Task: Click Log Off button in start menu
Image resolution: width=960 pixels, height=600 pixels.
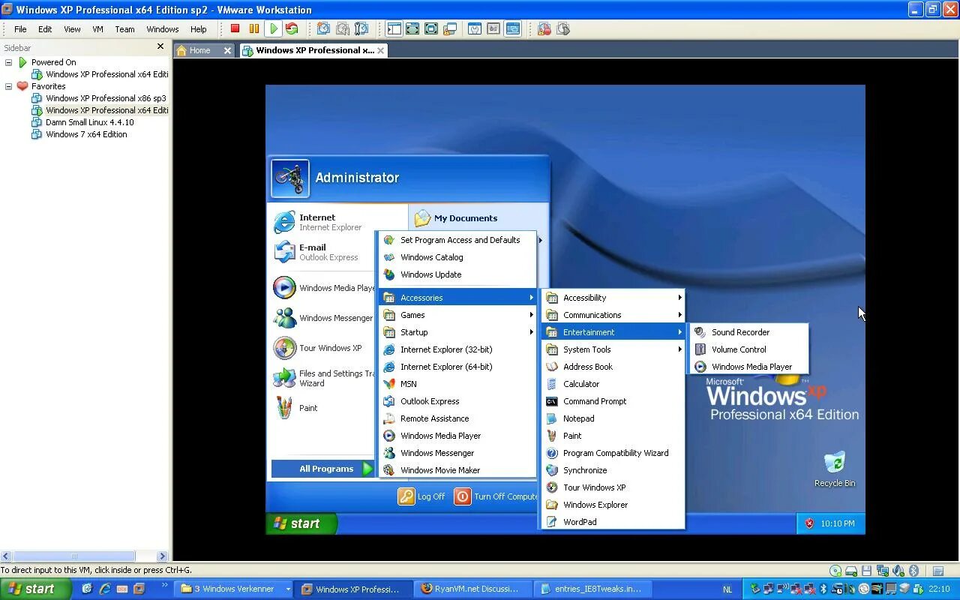Action: tap(421, 496)
